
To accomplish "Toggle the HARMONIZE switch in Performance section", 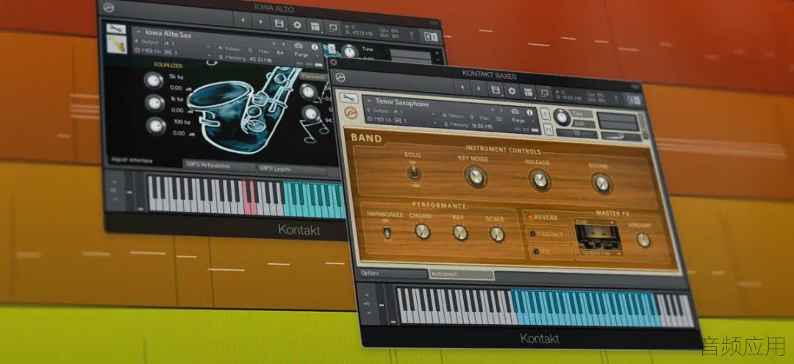I will pyautogui.click(x=387, y=232).
